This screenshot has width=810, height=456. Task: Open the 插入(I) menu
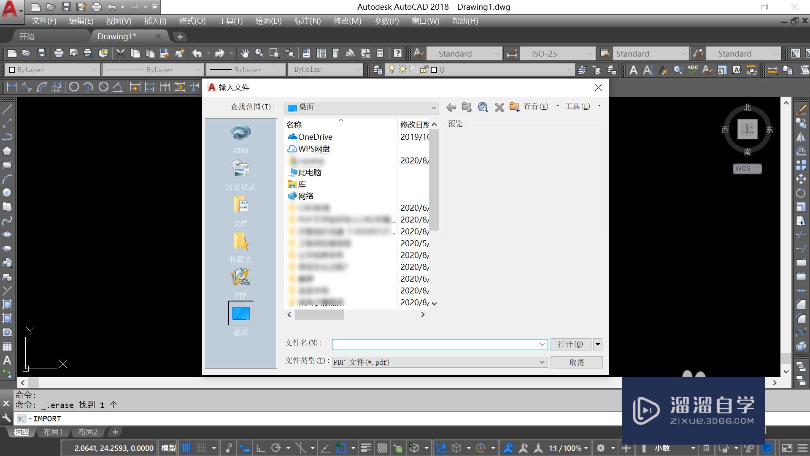pos(155,21)
